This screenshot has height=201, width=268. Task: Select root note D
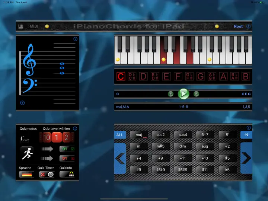143,76
